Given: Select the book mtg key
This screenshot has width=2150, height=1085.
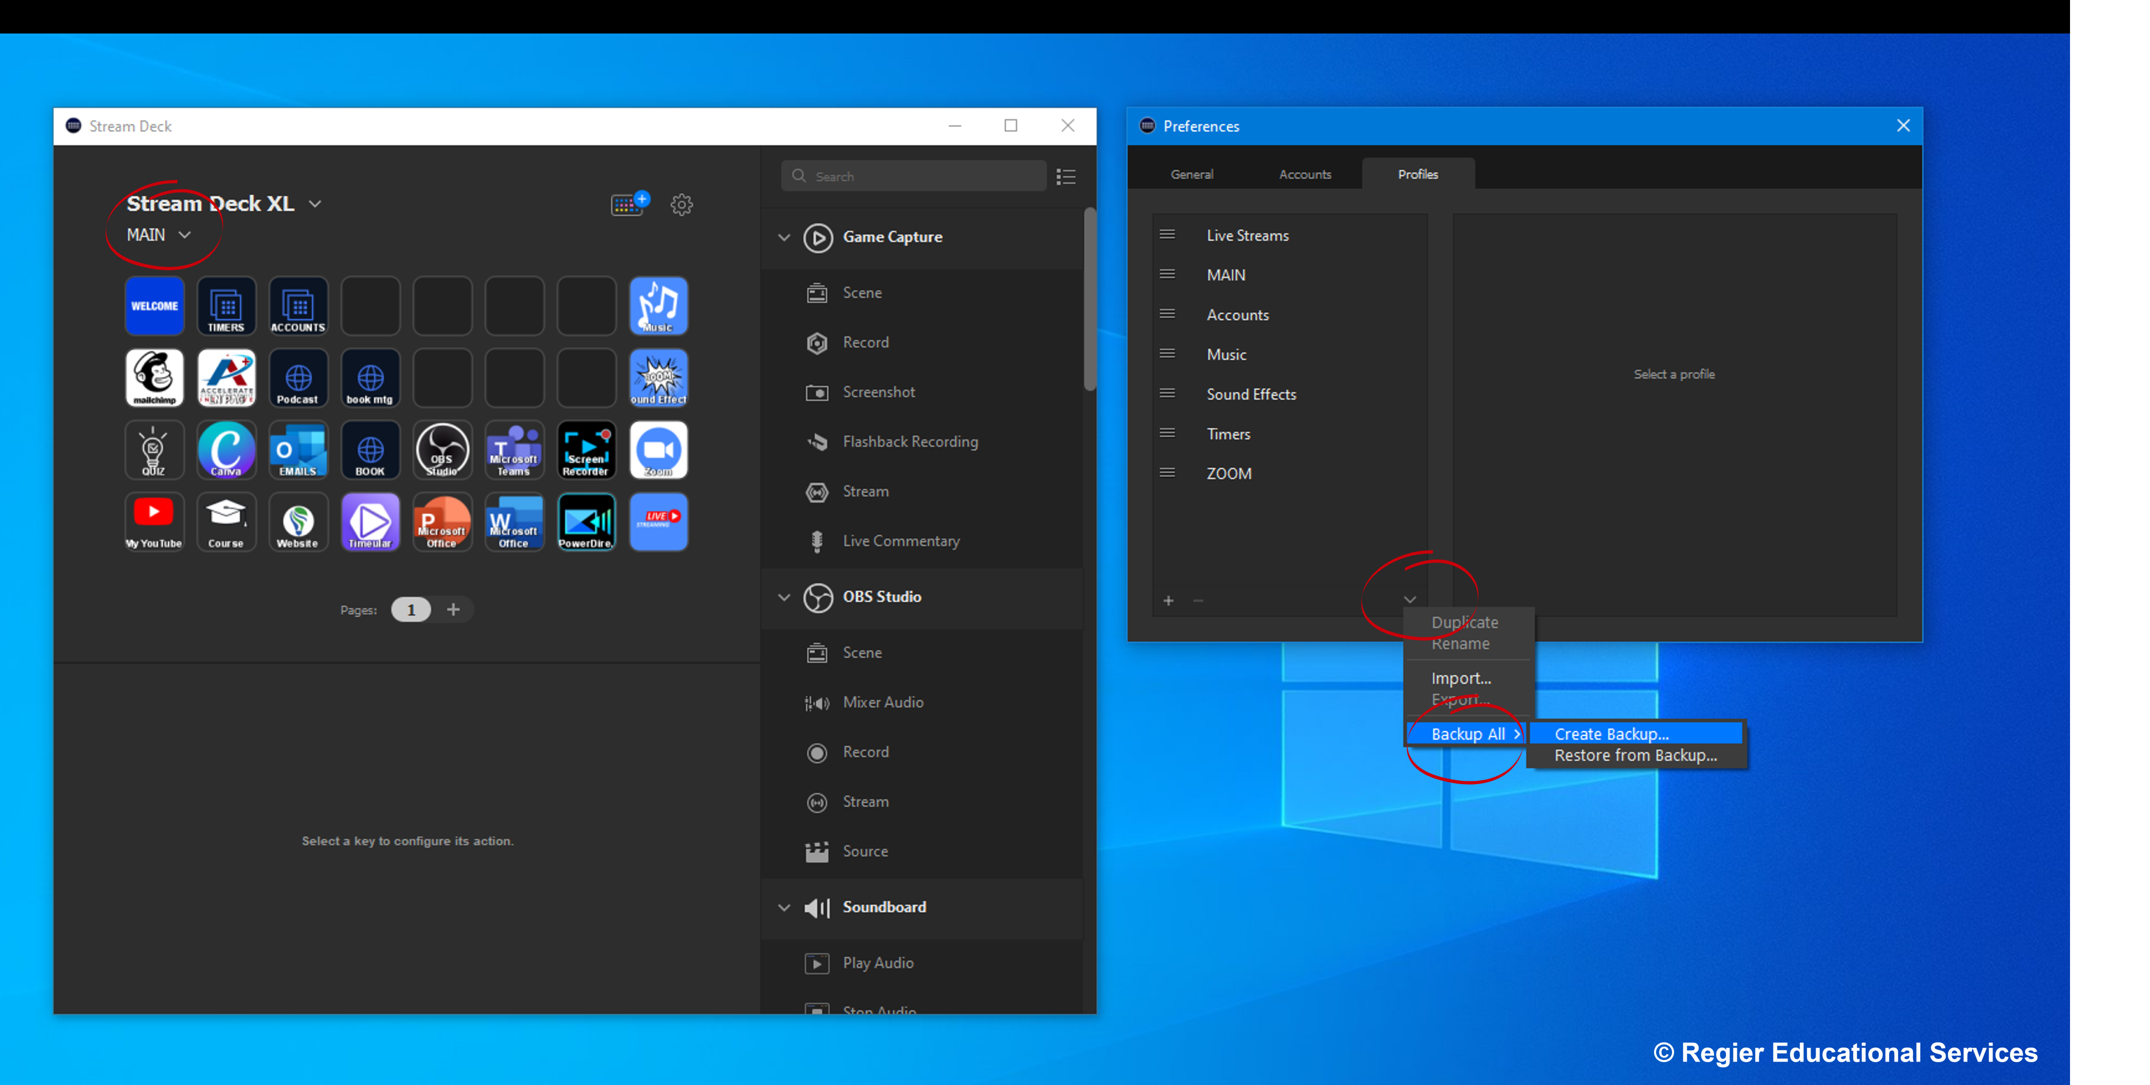Looking at the screenshot, I should (370, 378).
